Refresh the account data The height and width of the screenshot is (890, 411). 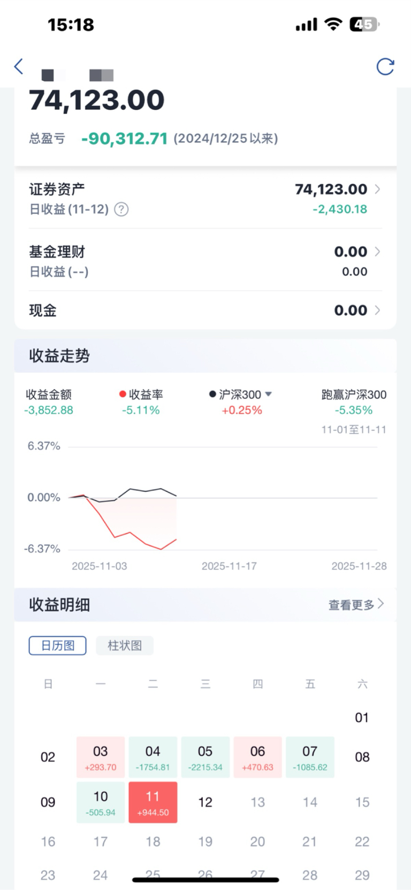point(385,66)
